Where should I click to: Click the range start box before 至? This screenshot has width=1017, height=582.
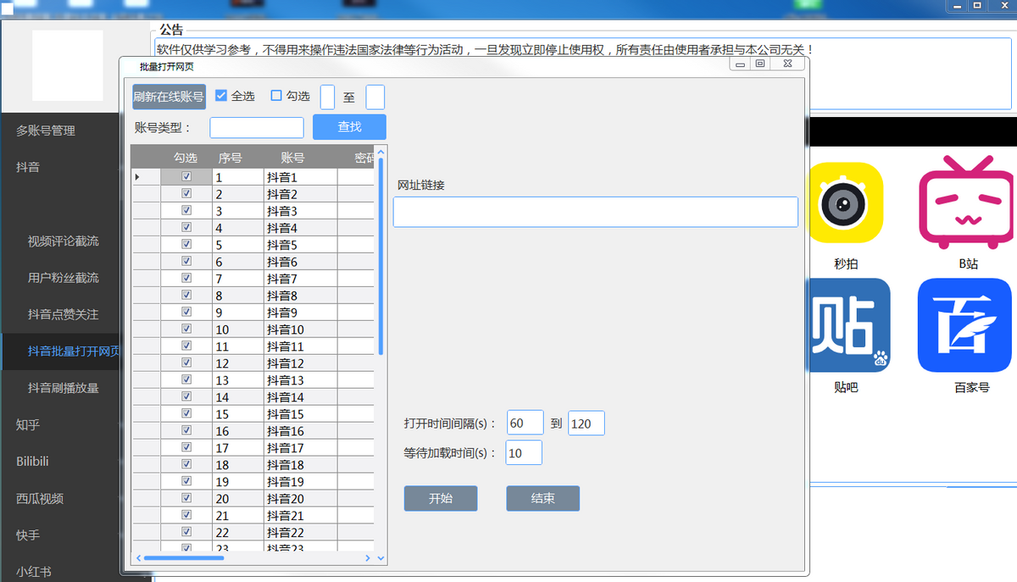(x=327, y=97)
